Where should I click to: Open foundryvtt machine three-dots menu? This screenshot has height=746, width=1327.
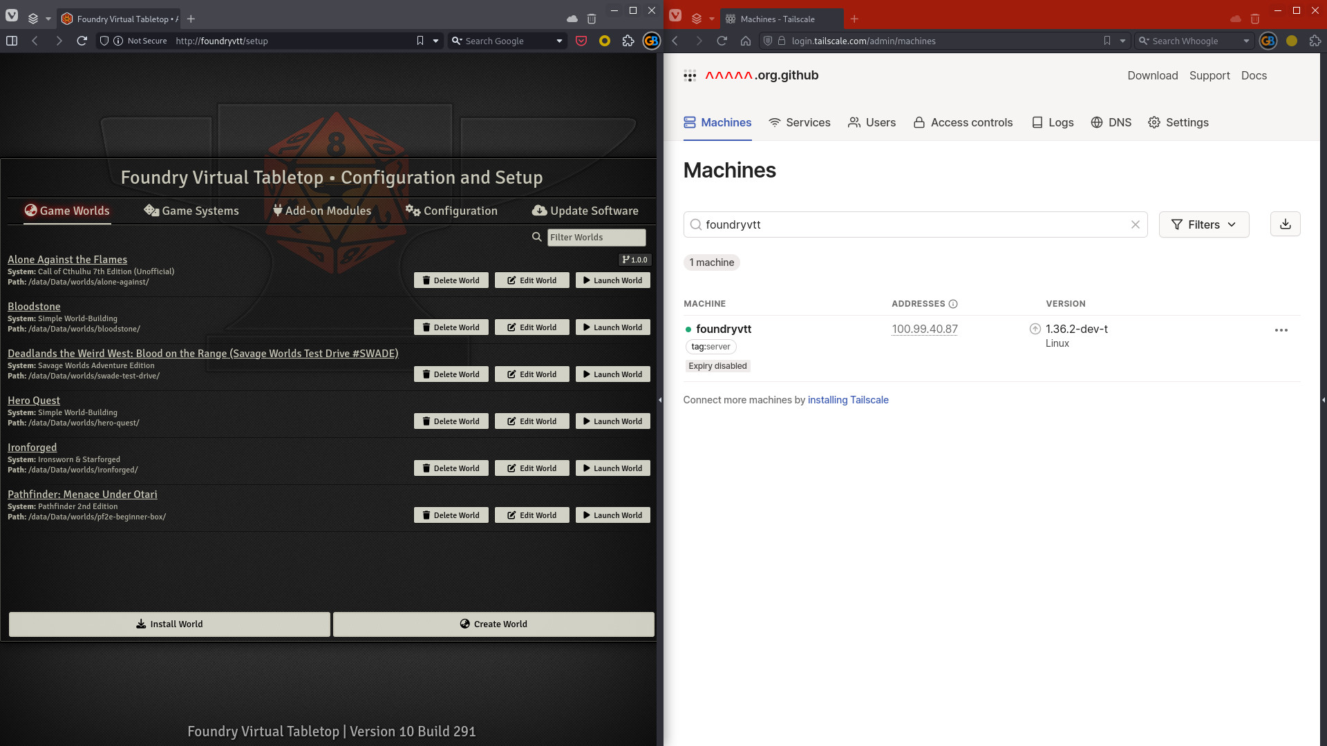1281,330
